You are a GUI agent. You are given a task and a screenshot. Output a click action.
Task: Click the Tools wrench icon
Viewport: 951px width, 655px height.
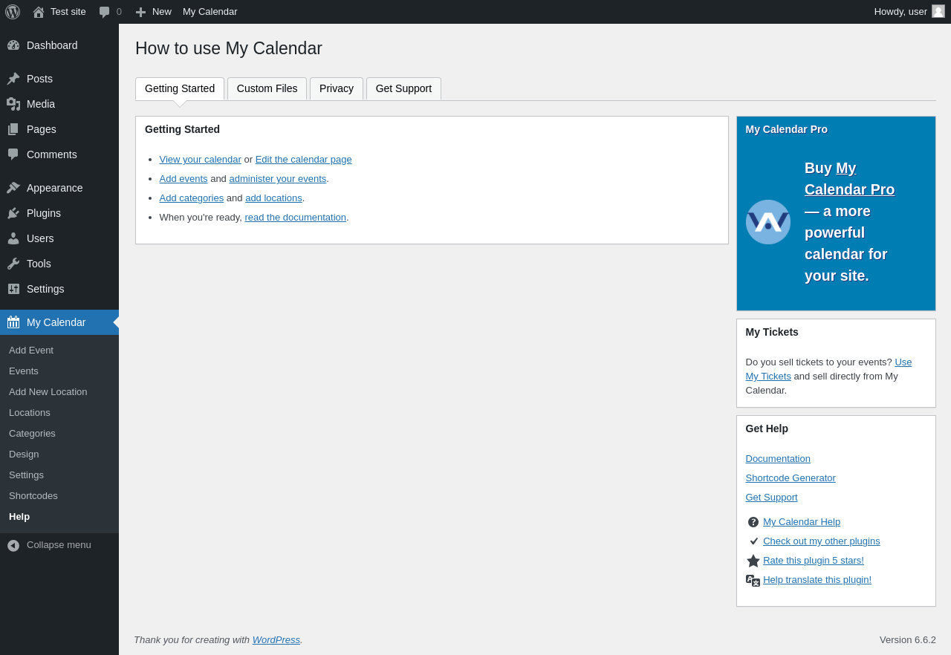click(13, 264)
